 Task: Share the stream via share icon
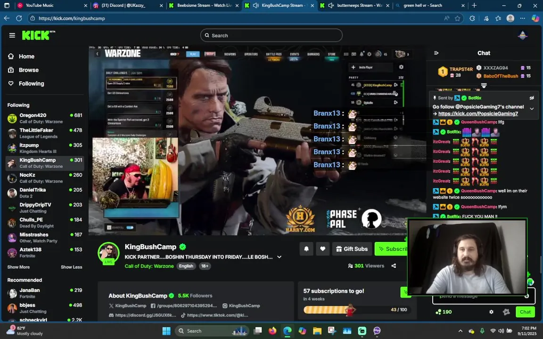pyautogui.click(x=394, y=266)
